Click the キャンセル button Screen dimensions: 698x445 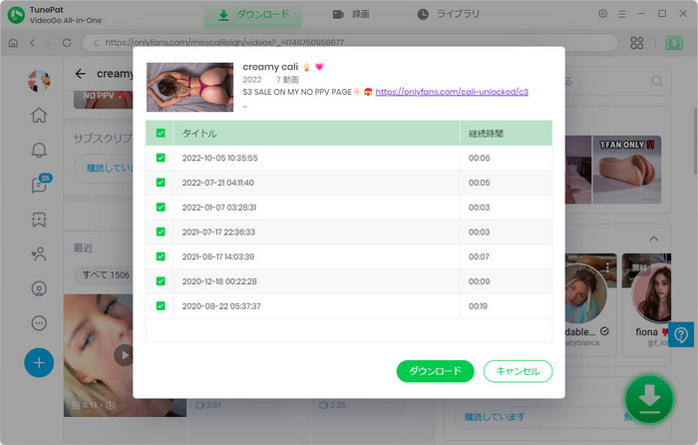click(x=518, y=371)
